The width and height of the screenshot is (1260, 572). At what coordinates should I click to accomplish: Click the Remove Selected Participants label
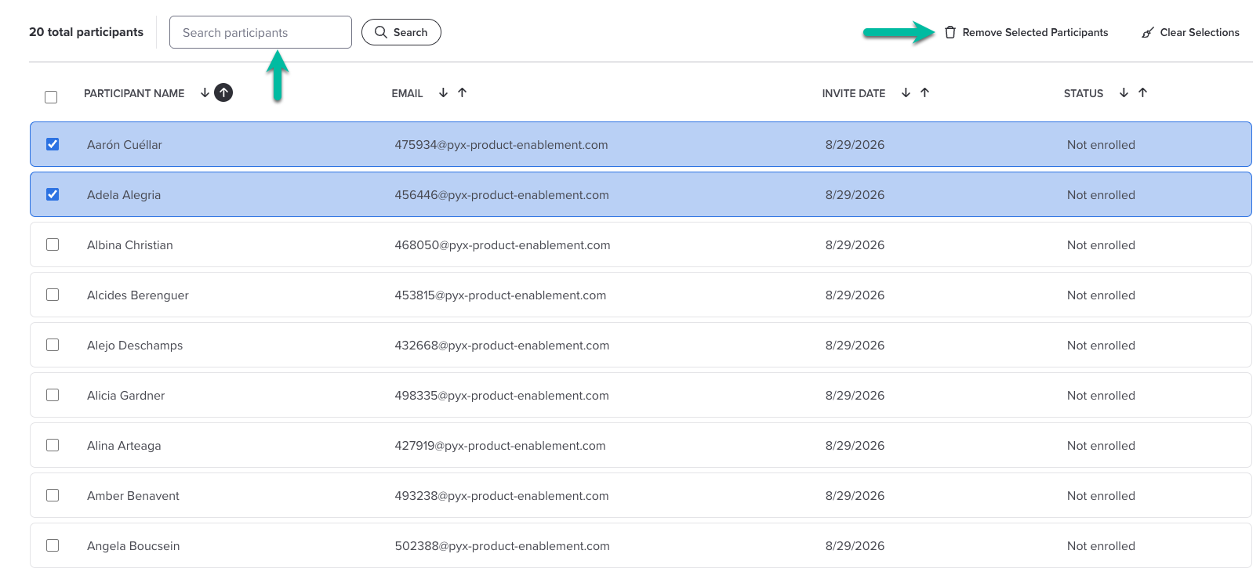coord(1035,32)
